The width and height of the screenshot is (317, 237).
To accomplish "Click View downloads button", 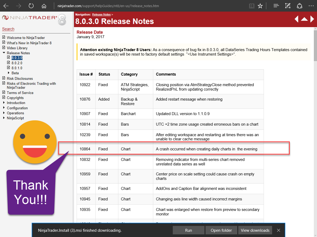I will click(x=255, y=230).
